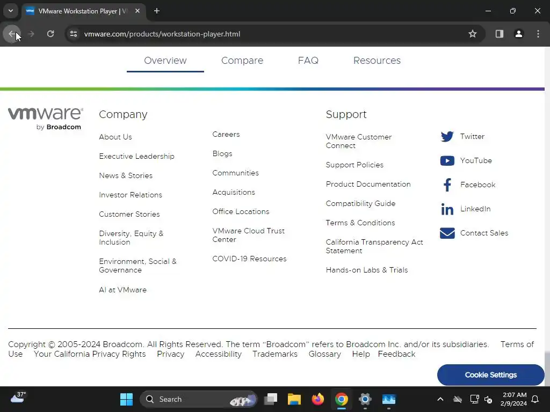Reload the VMware page

pyautogui.click(x=50, y=34)
